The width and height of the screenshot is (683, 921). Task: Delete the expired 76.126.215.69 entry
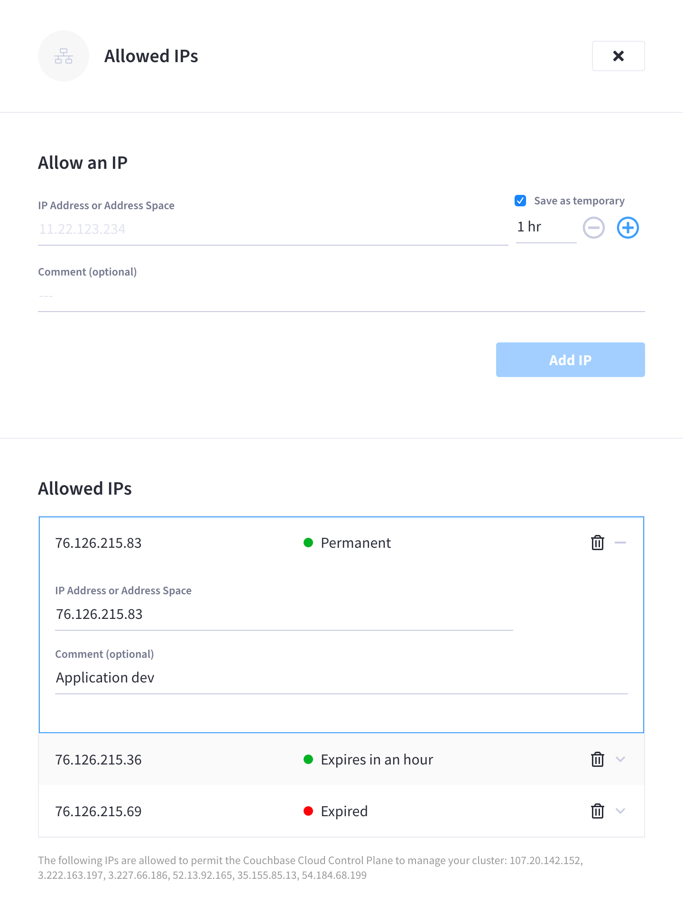597,811
